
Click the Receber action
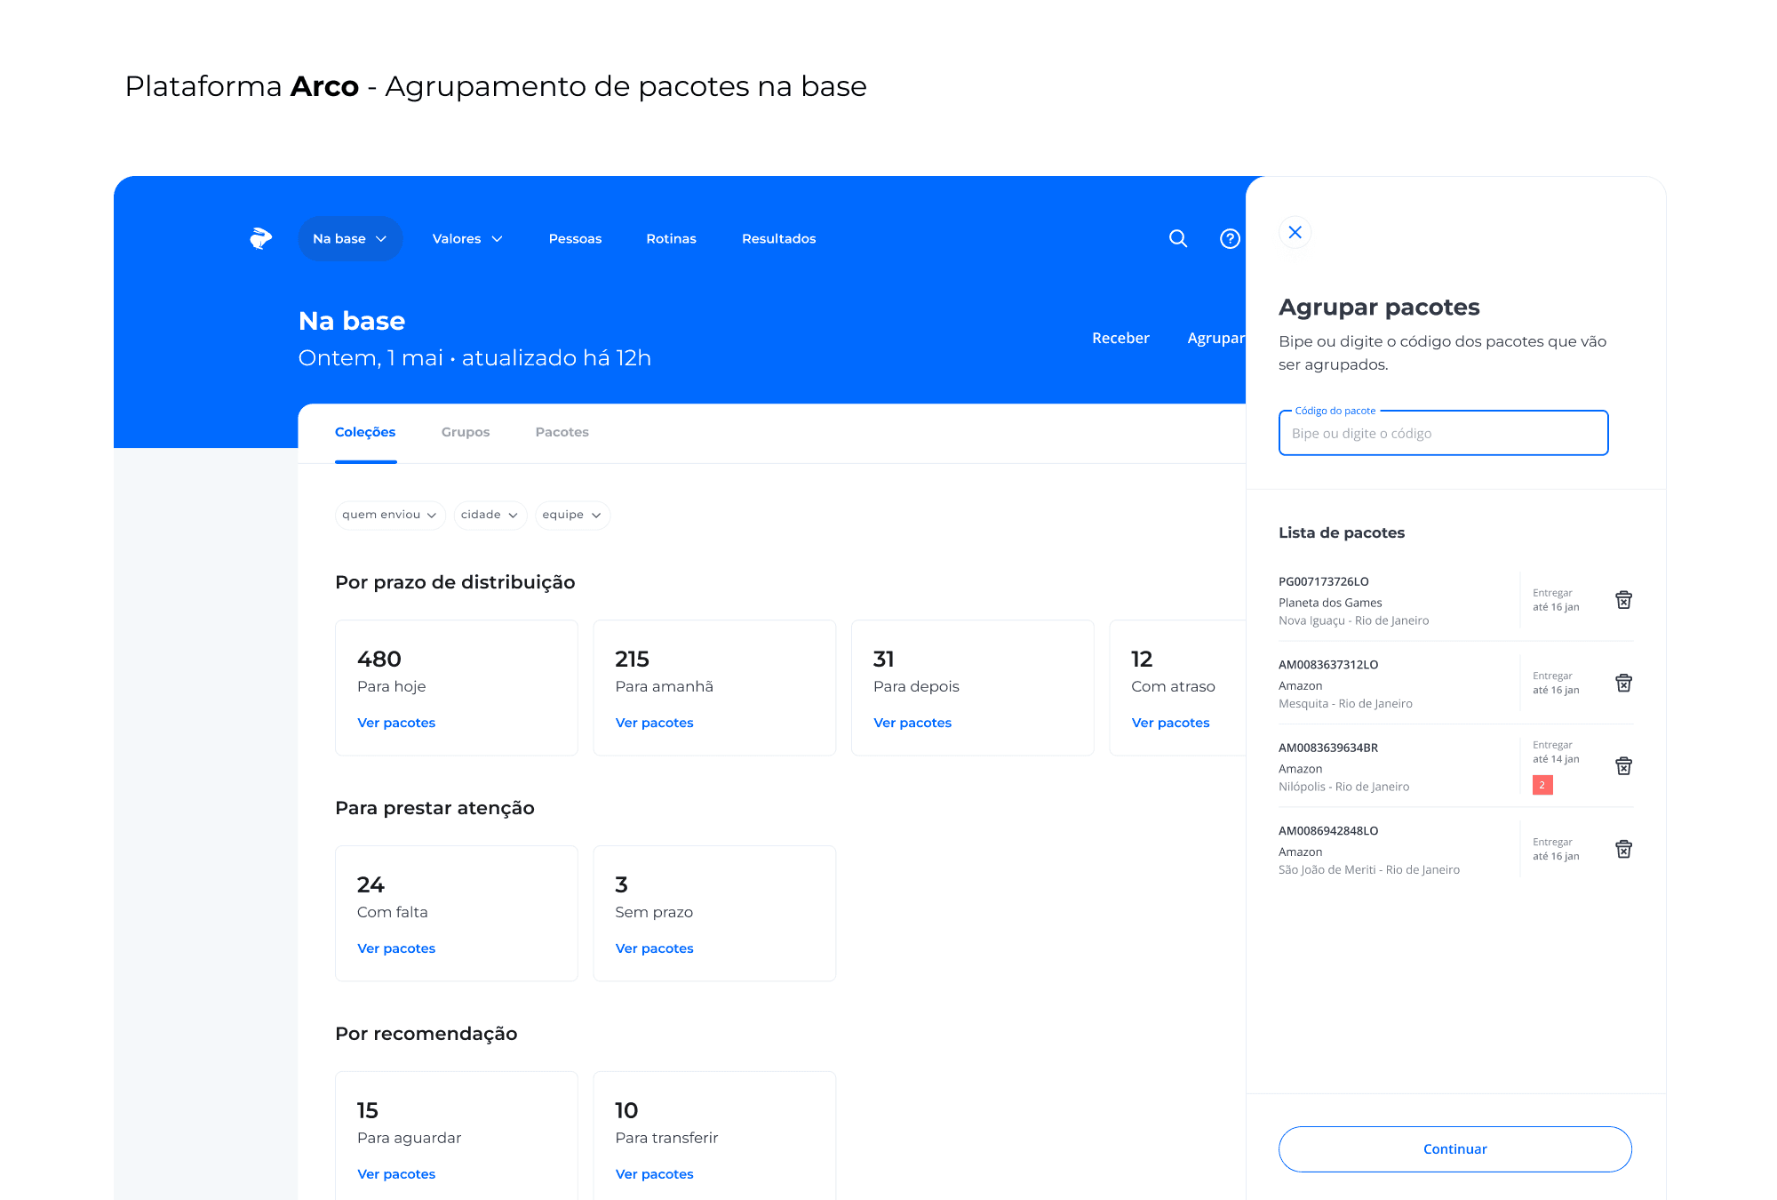tap(1120, 338)
